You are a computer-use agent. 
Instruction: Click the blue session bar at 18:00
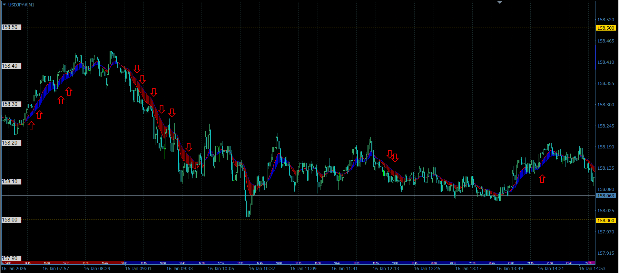click(279, 263)
